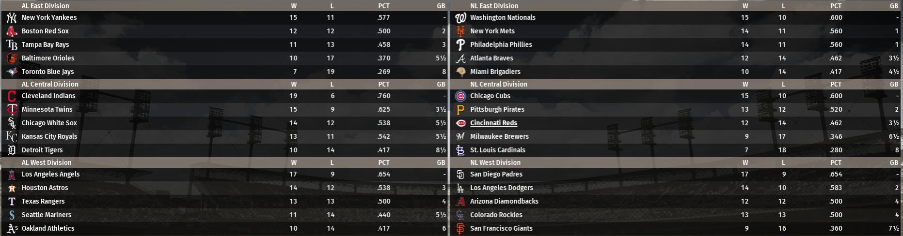903x236 pixels.
Task: Click the Pittsburgh Pirates P logo
Action: click(460, 110)
